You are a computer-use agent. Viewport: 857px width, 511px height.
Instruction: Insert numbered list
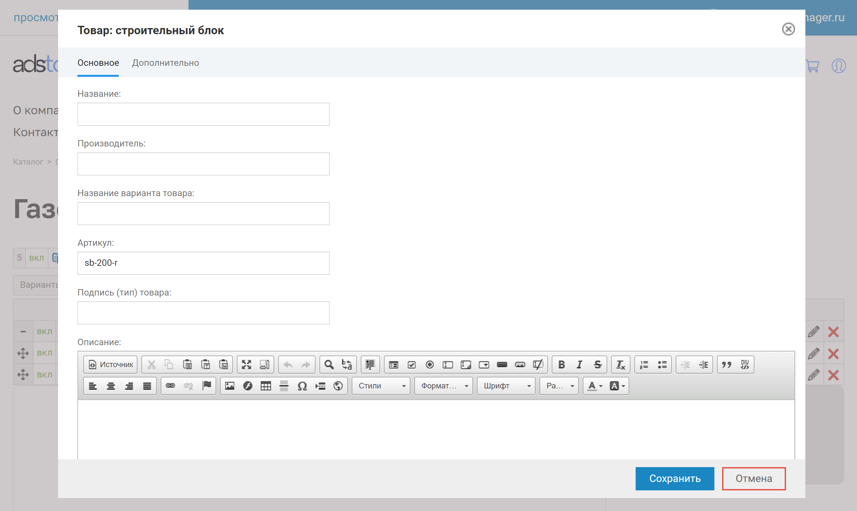[644, 365]
